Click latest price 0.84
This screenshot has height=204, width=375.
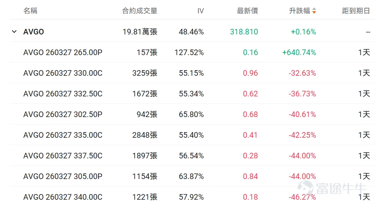[x=250, y=176]
